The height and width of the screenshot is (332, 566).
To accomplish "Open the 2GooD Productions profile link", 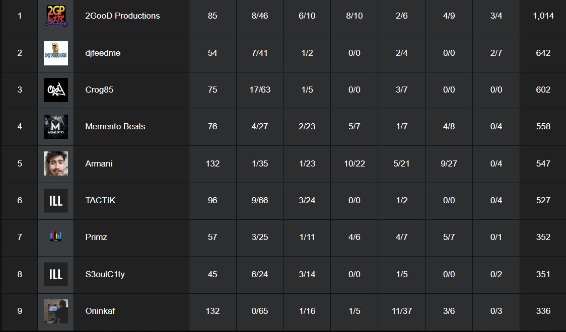I will click(122, 16).
